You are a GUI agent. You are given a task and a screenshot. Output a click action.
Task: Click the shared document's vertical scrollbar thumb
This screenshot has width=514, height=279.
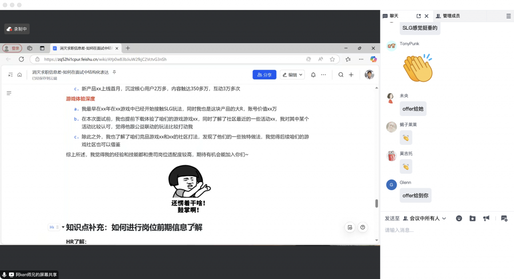click(376, 203)
